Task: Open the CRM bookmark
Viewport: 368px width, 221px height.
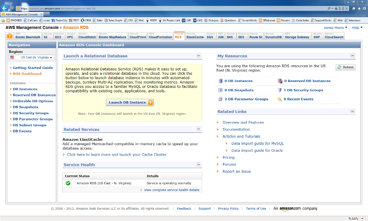Action: pos(86,20)
